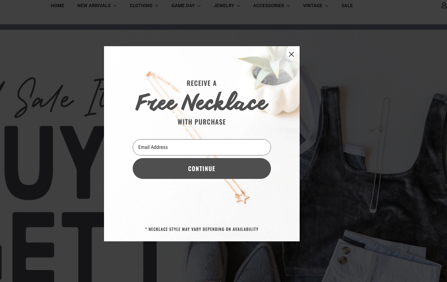Close the Free Necklace popup
Image resolution: width=447 pixels, height=282 pixels.
pyautogui.click(x=291, y=54)
